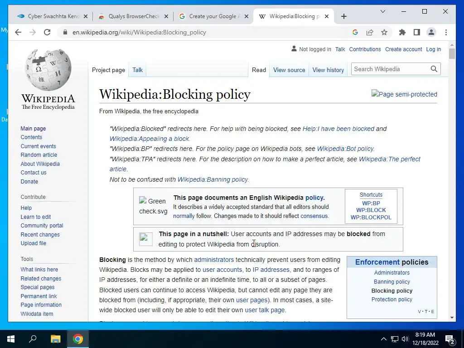The height and width of the screenshot is (348, 464).
Task: Click the address bar URL
Action: point(139,32)
